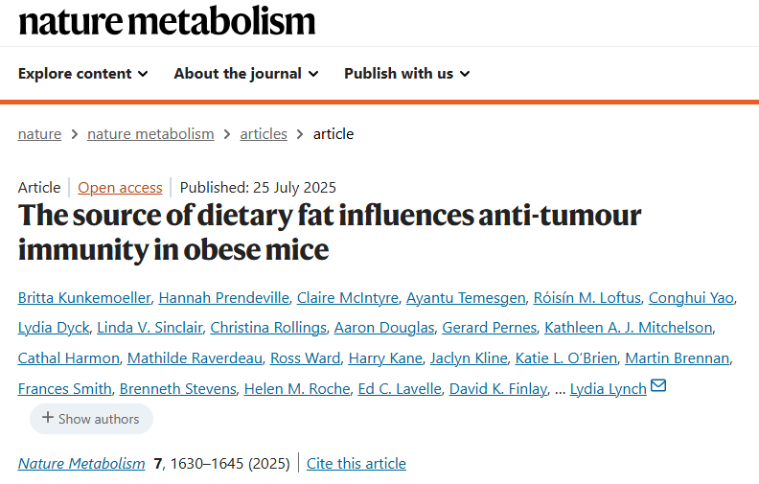Click the nature metabolism journal logo
Viewport: 759px width, 484px height.
(167, 19)
